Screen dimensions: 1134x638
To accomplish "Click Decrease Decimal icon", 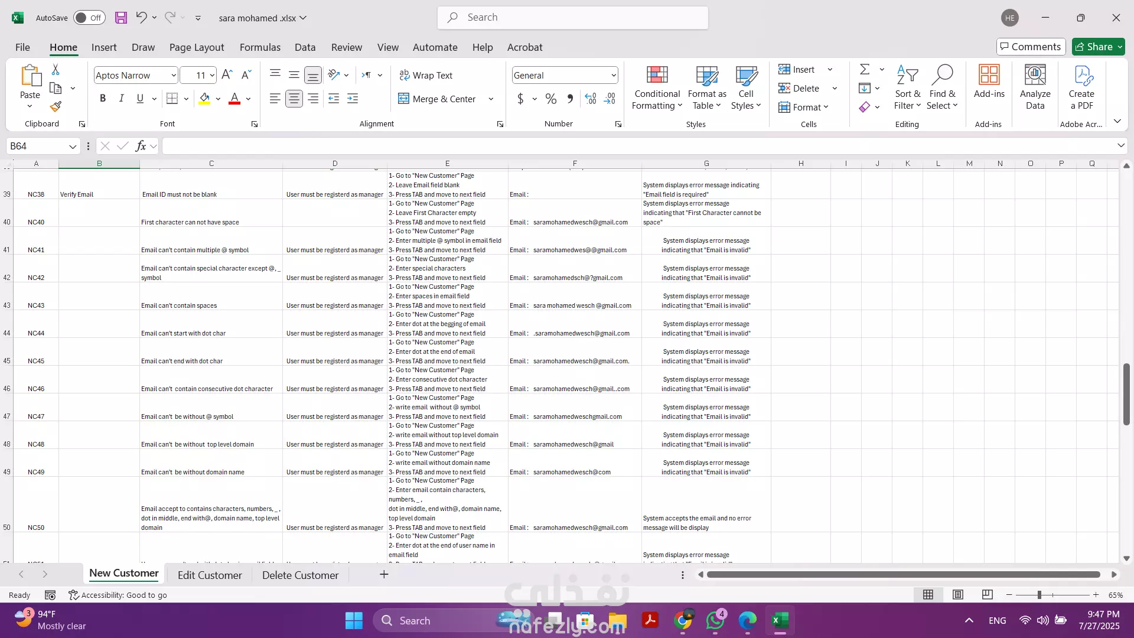I will pyautogui.click(x=610, y=99).
